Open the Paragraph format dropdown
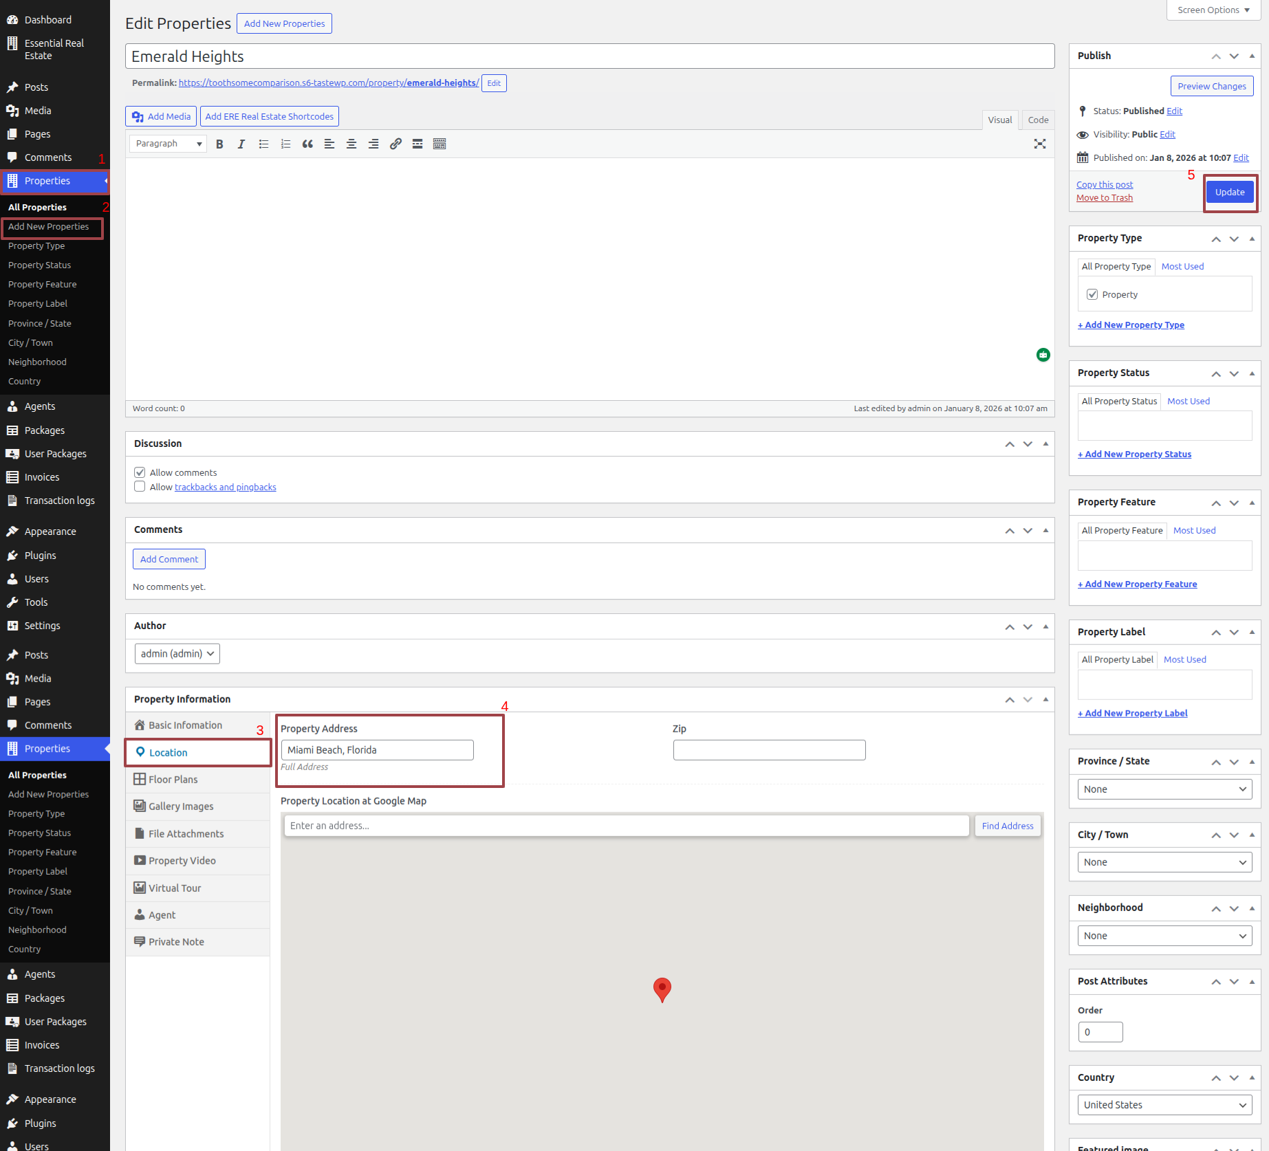The width and height of the screenshot is (1269, 1151). pyautogui.click(x=168, y=144)
